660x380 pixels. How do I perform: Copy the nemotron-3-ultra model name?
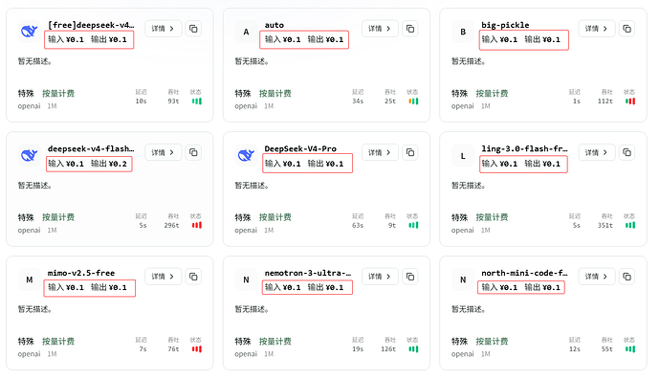click(x=410, y=277)
